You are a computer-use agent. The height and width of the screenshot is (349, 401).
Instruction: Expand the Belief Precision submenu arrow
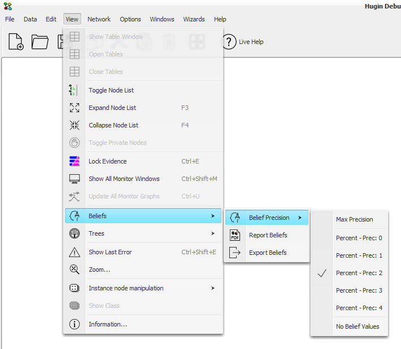(x=300, y=218)
